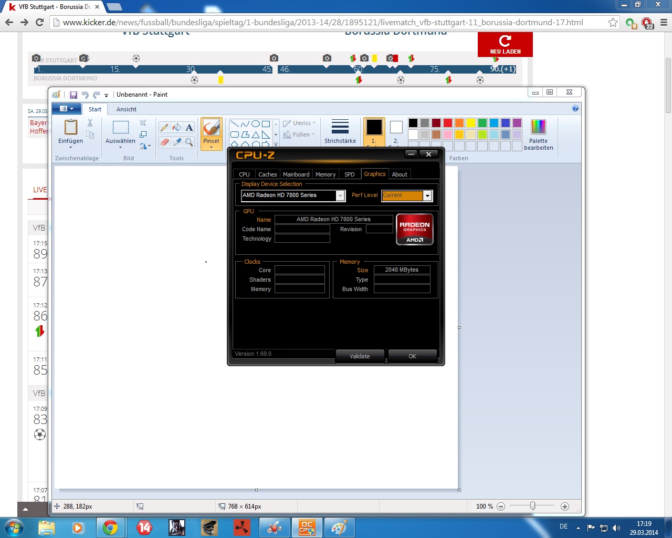Viewport: 672px width, 538px height.
Task: Switch to the Mainboard tab in CPU-Z
Action: (x=296, y=174)
